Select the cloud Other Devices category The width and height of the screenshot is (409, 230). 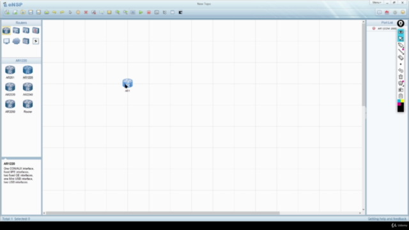pos(16,41)
